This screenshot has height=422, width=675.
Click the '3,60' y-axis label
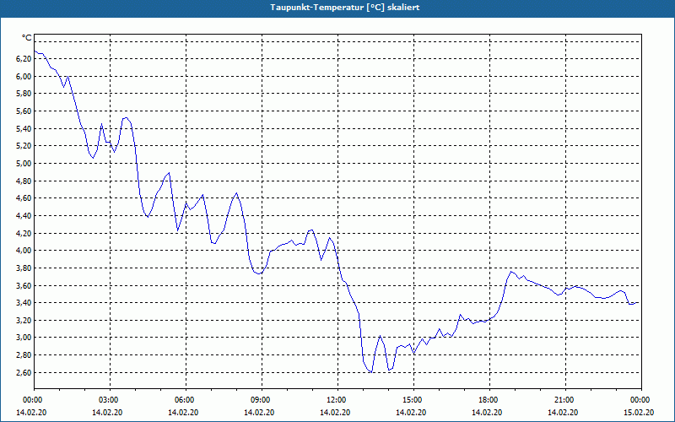[x=24, y=285]
